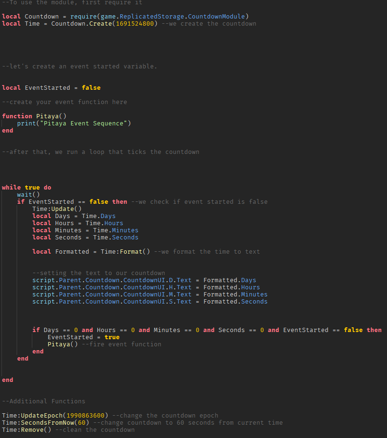
Task: Click Formatted.Seconds on the S.Text line
Action: [x=236, y=301]
